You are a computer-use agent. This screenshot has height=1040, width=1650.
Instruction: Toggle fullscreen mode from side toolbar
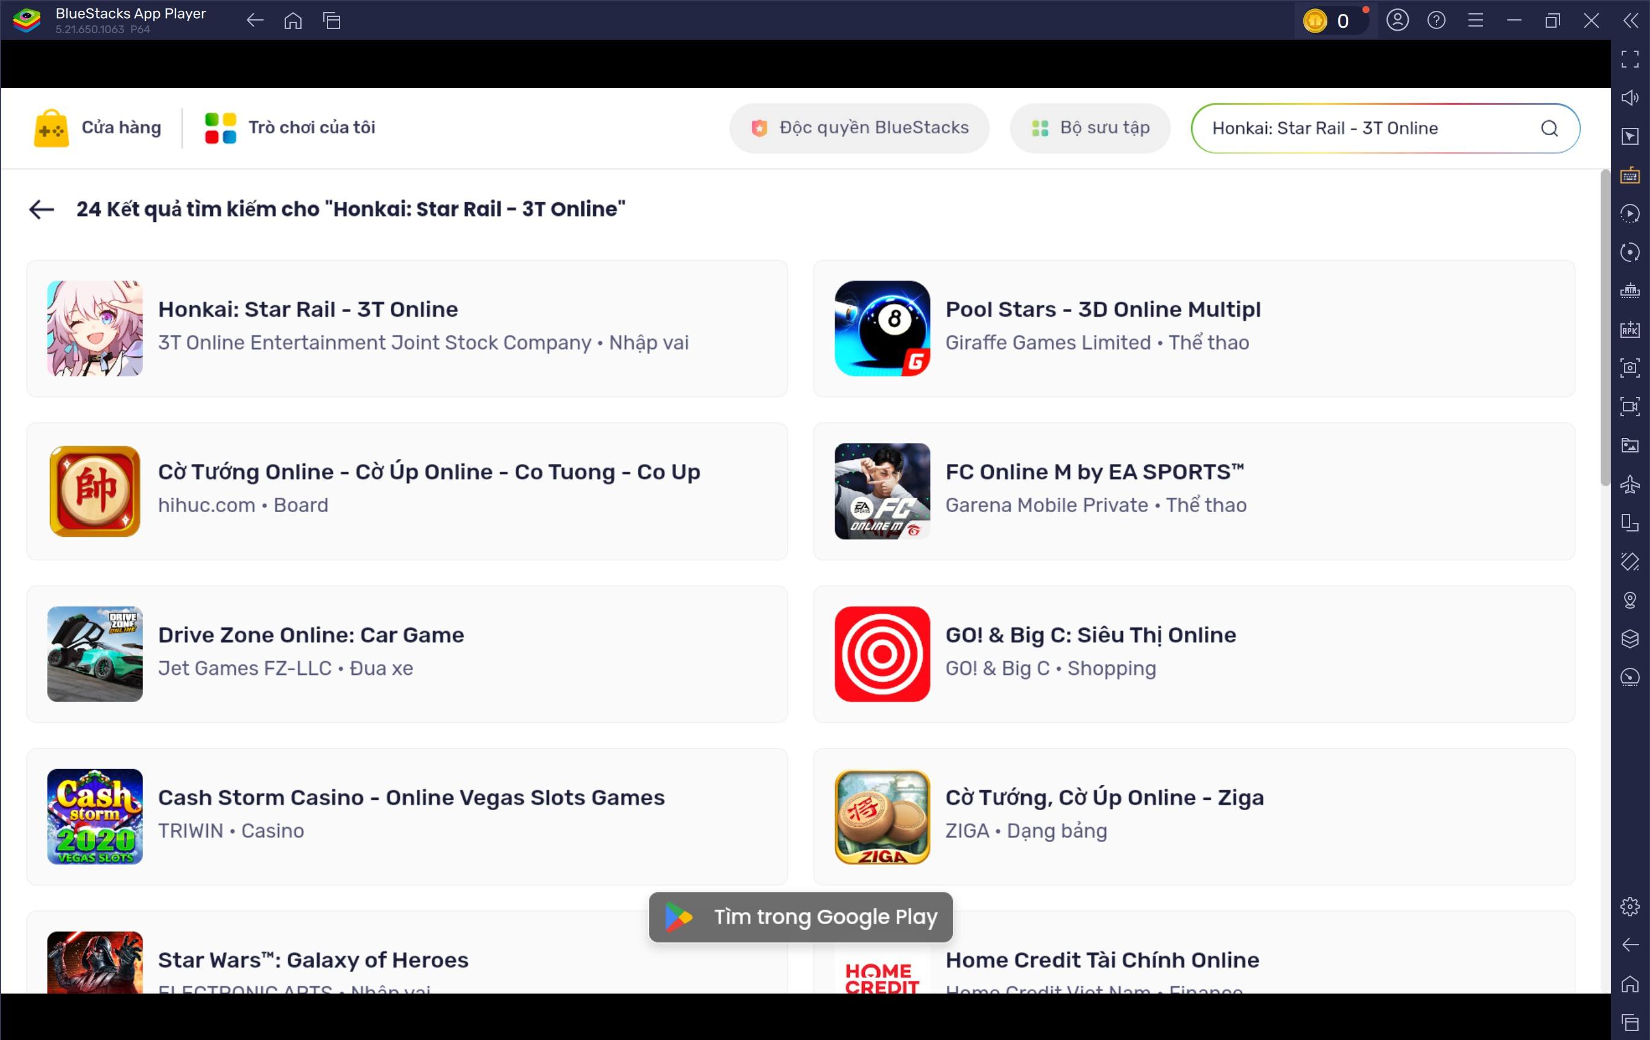(1630, 59)
